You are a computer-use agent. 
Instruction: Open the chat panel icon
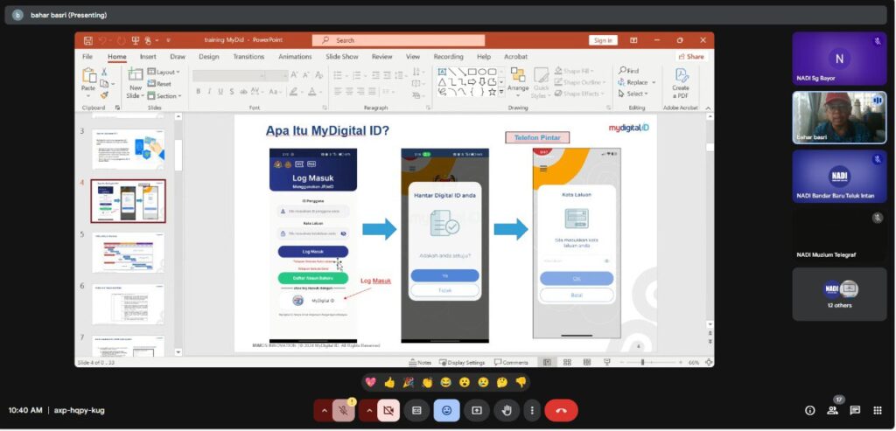855,410
